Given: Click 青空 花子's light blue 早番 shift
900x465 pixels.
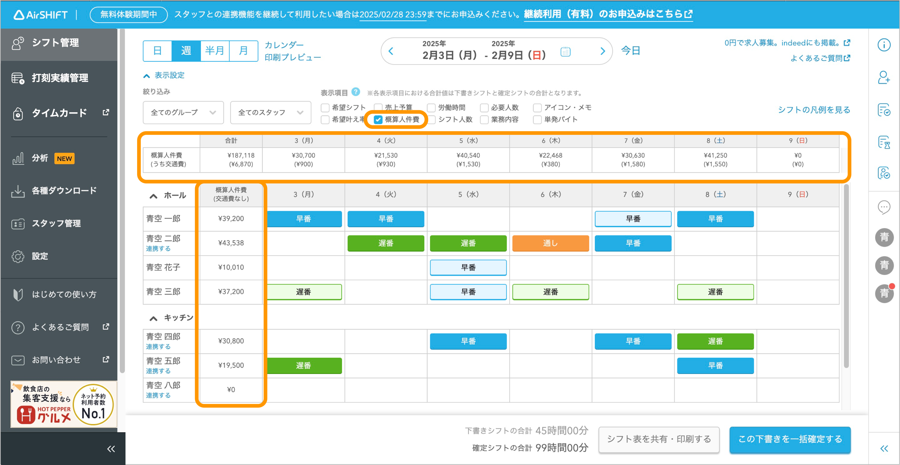Looking at the screenshot, I should click(468, 268).
